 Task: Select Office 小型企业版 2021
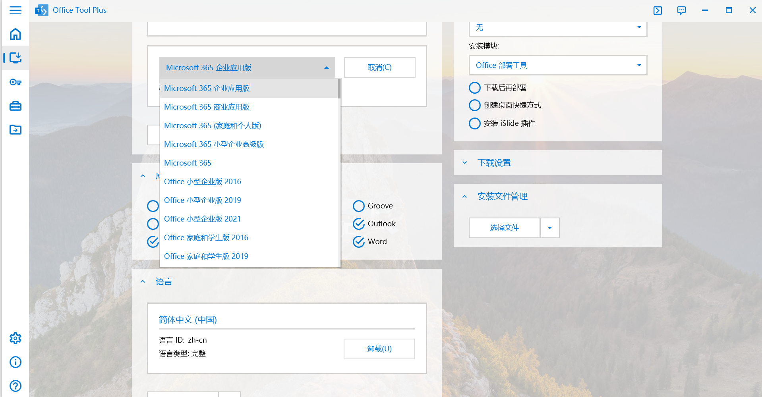249,219
